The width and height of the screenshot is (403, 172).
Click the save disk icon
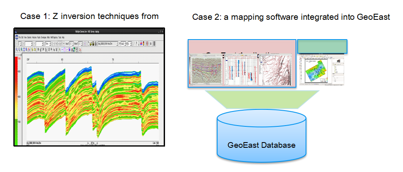[x=93, y=44]
